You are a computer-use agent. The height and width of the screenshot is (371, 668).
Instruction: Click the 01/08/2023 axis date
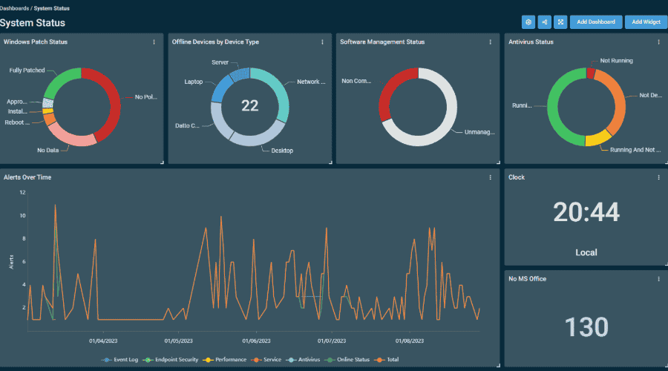point(410,341)
